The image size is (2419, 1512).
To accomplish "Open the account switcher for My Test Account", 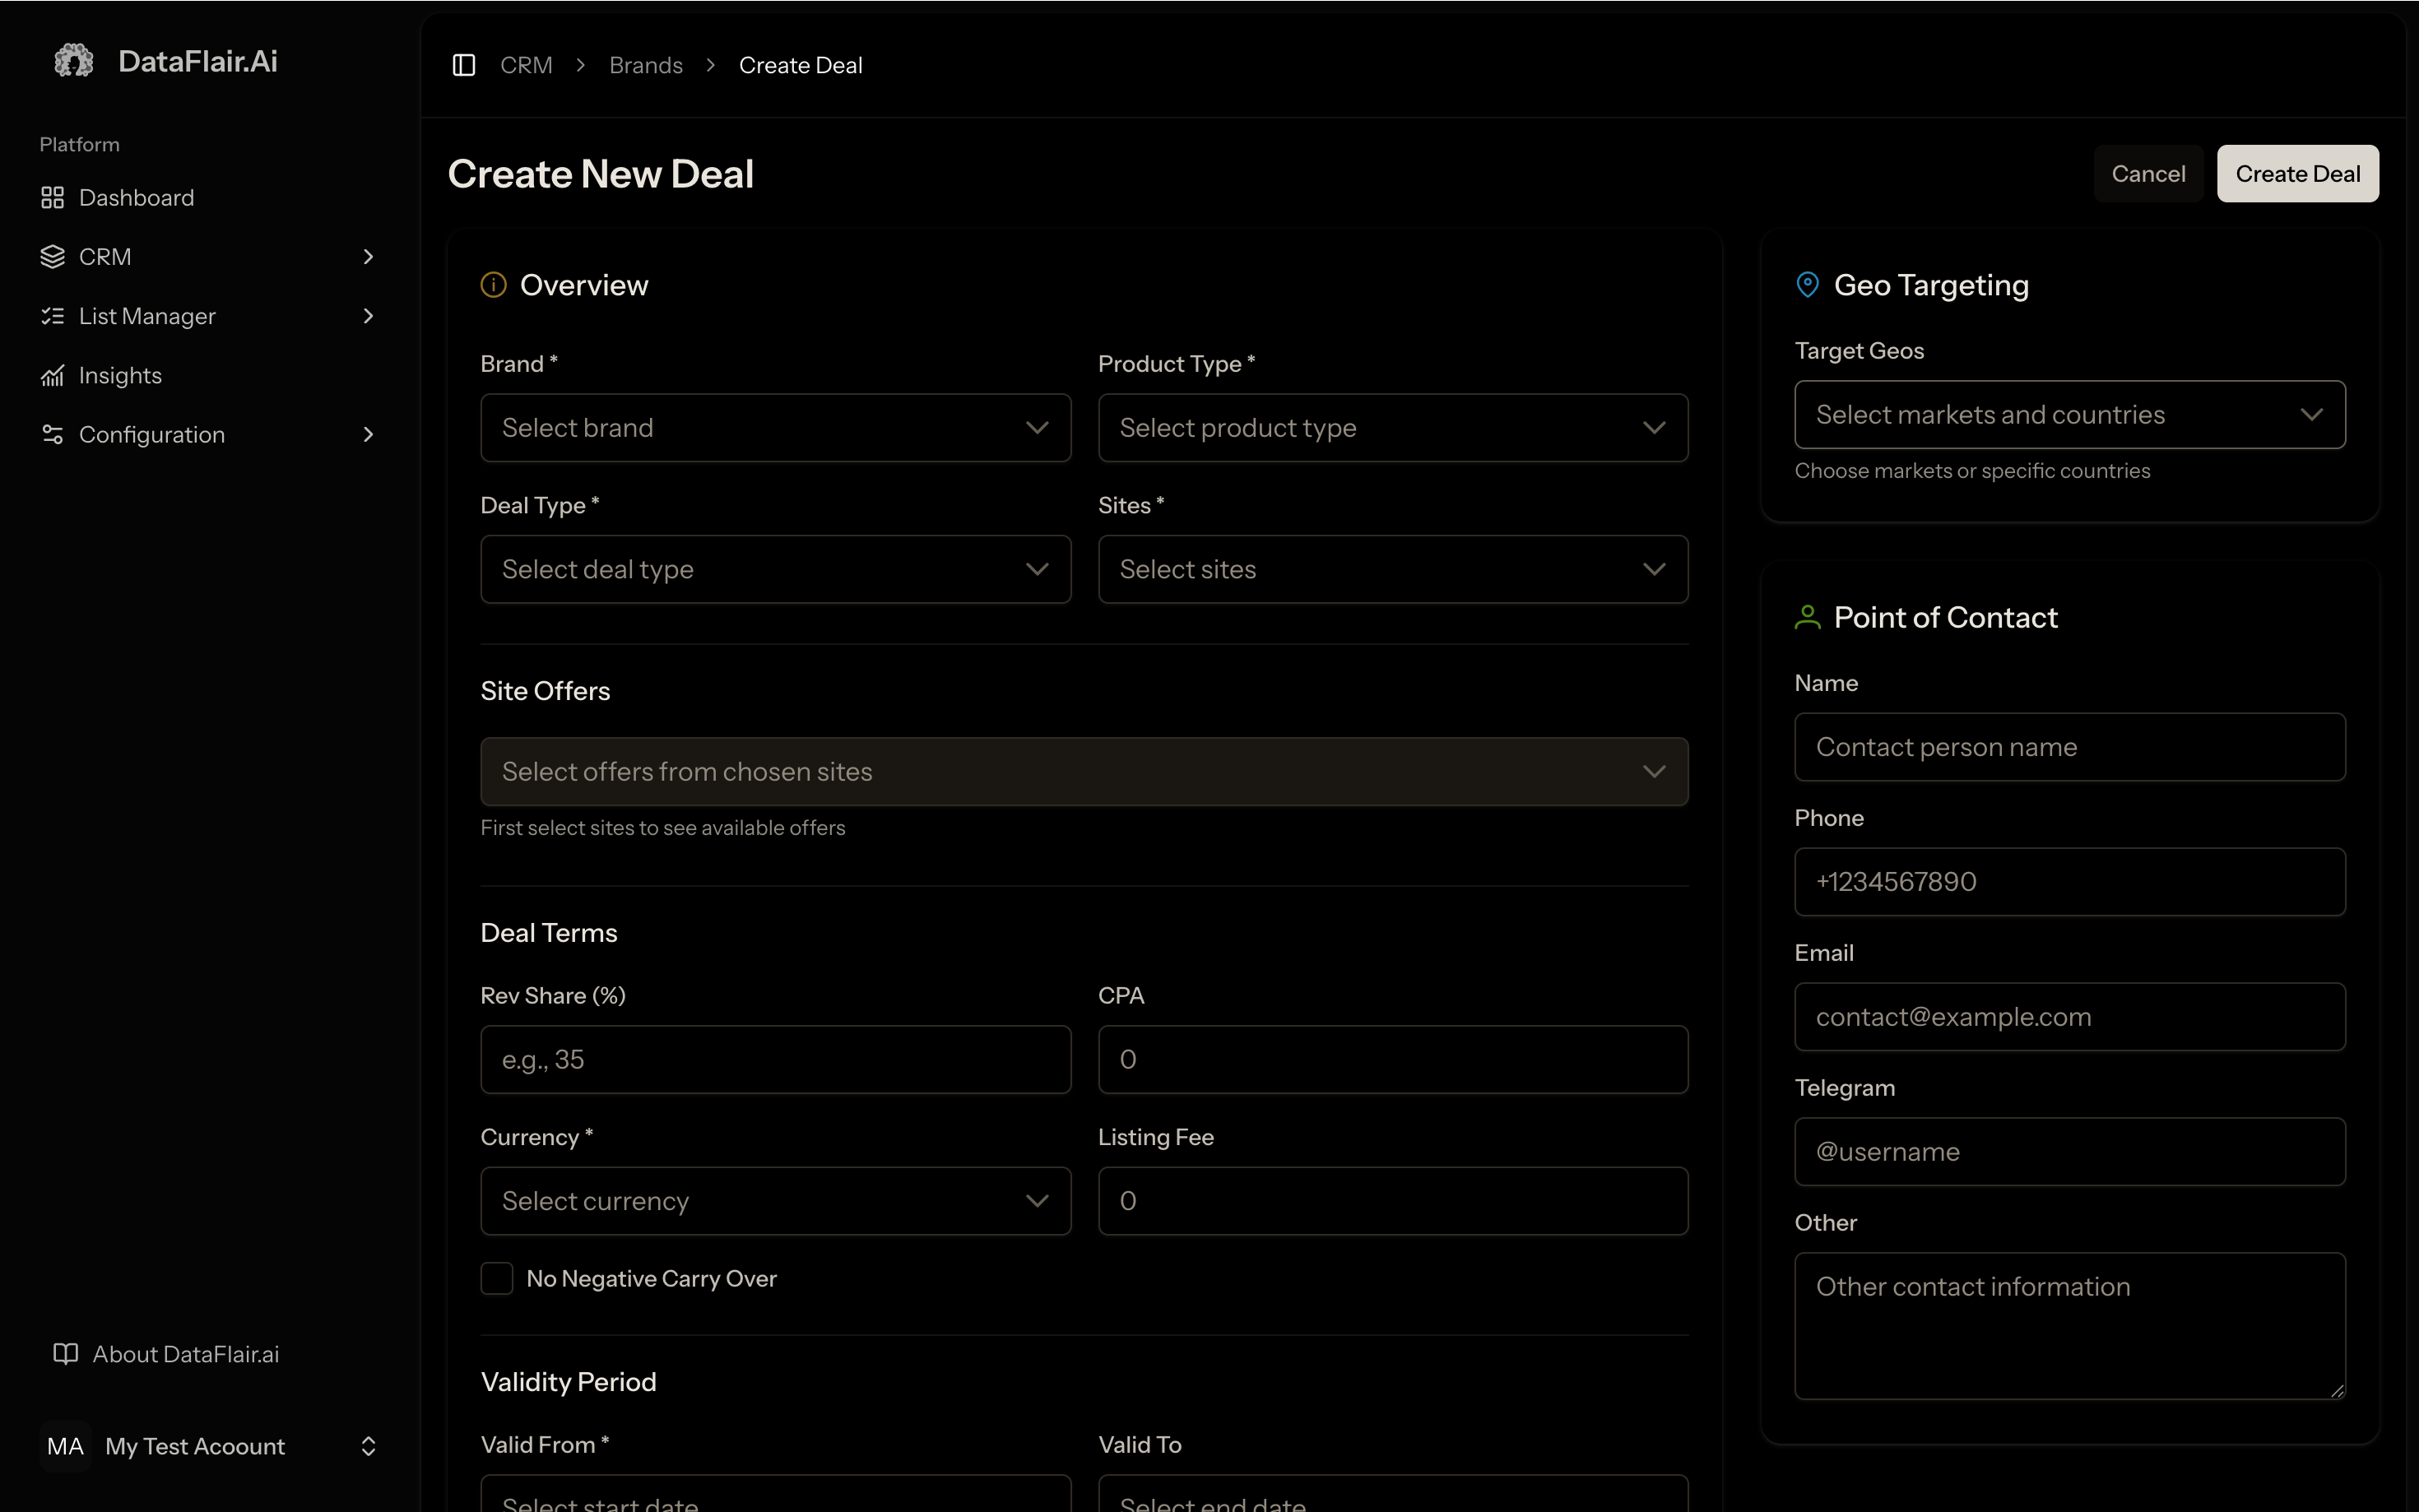I will pyautogui.click(x=368, y=1446).
